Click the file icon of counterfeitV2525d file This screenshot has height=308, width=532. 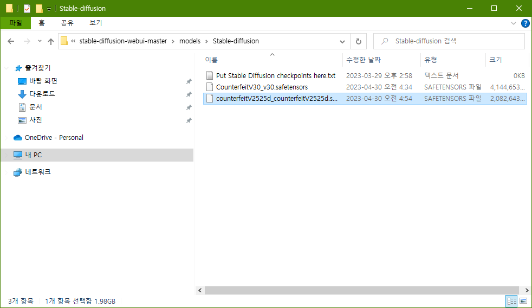pos(210,99)
